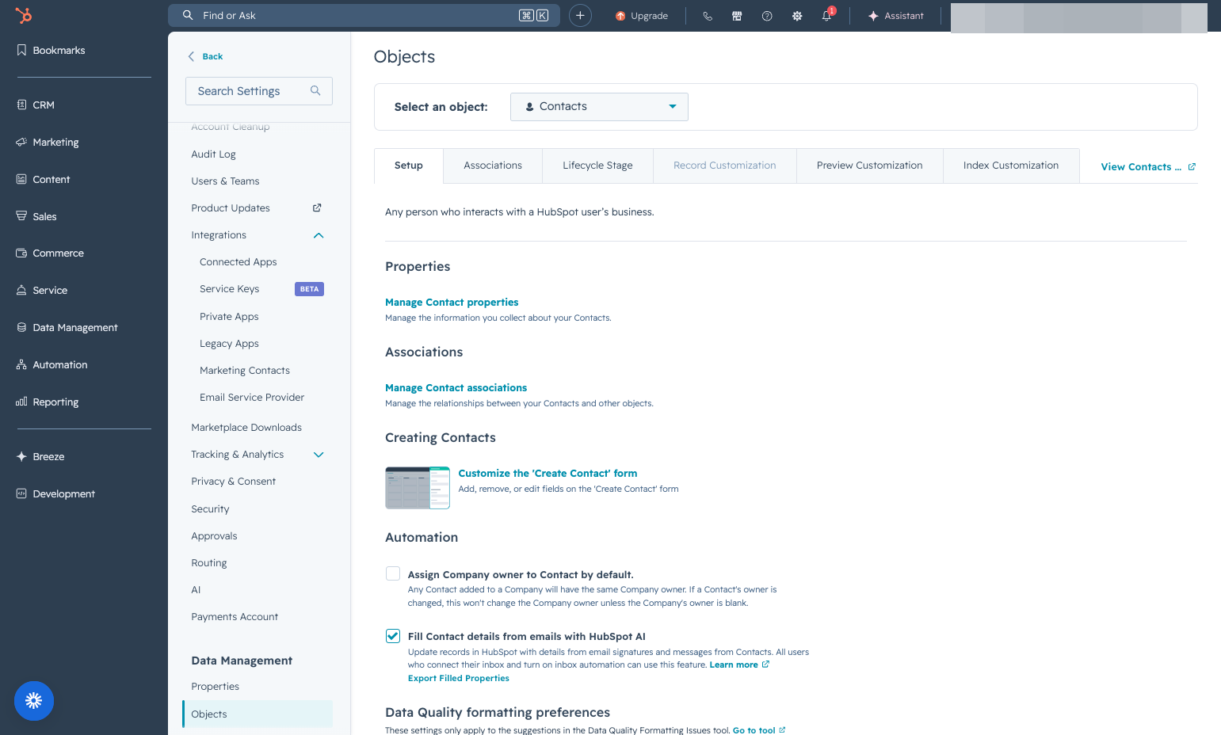Viewport: 1221px width, 735px height.
Task: Open Bookmarks in the left sidebar
Action: [51, 50]
